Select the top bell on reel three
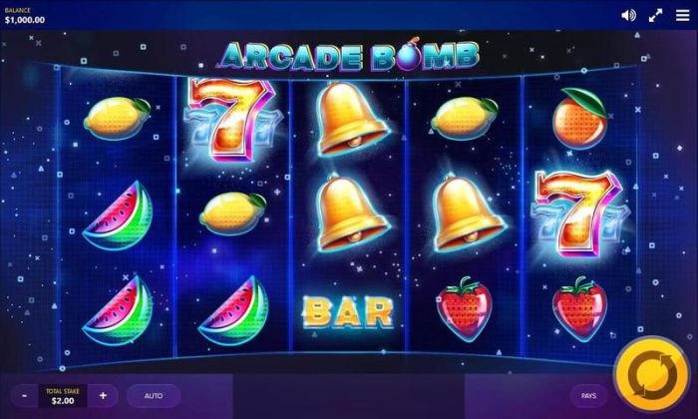This screenshot has width=698, height=419. (352, 119)
